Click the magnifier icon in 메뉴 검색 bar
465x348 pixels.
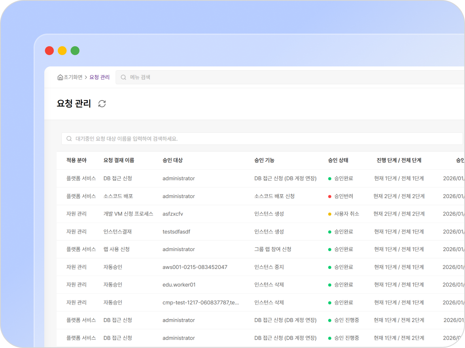tap(123, 78)
